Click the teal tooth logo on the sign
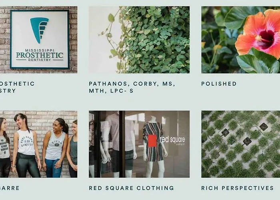280x200 pixels. tap(39, 30)
